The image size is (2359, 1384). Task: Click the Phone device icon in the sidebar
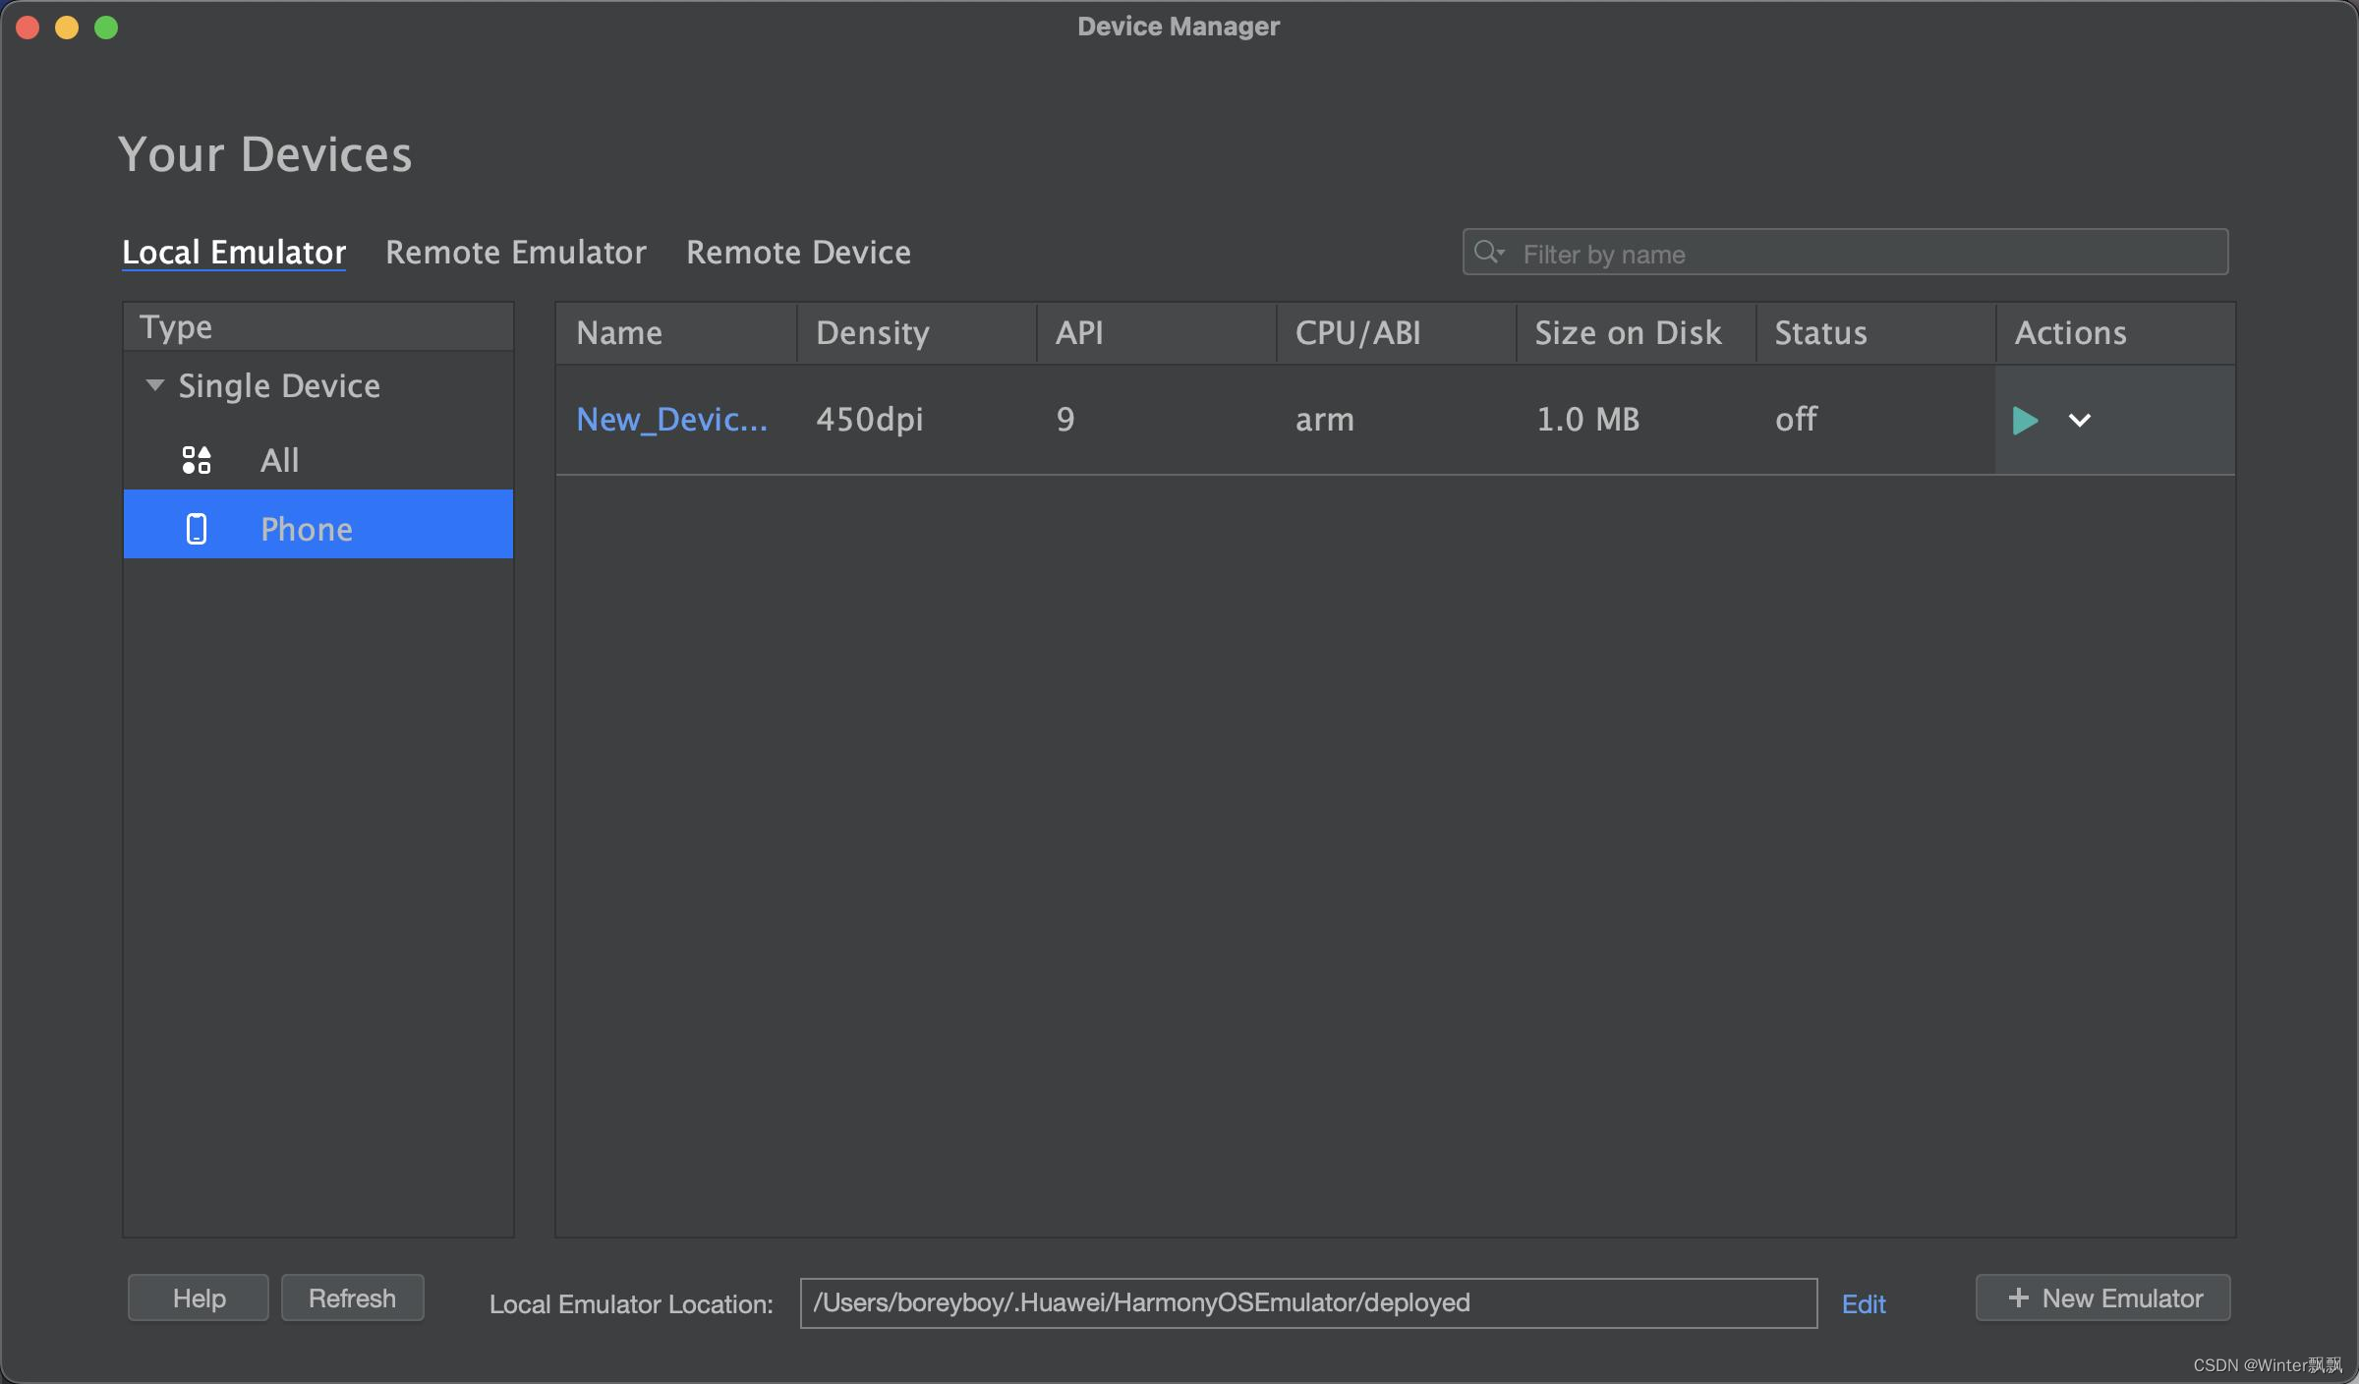197,529
